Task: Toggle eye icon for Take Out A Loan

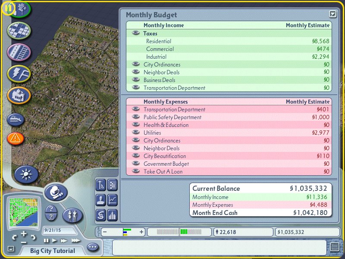Action: [136, 171]
